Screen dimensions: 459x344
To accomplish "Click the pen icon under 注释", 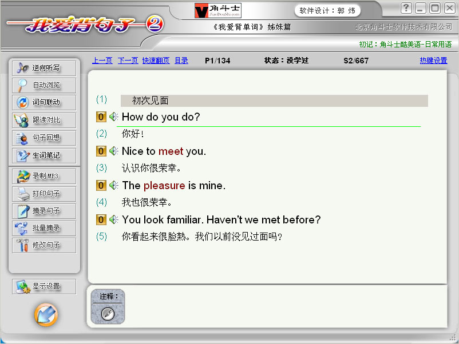I will 108,314.
